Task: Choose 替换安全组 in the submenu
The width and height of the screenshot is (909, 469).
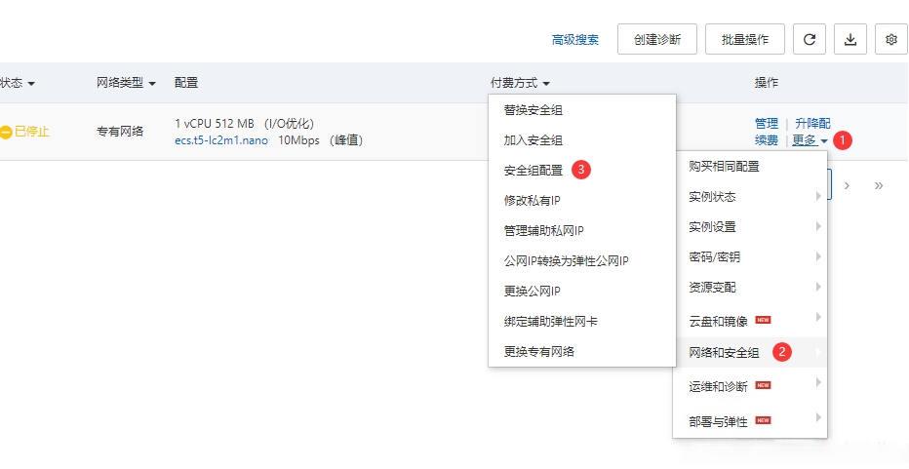Action: pos(533,109)
